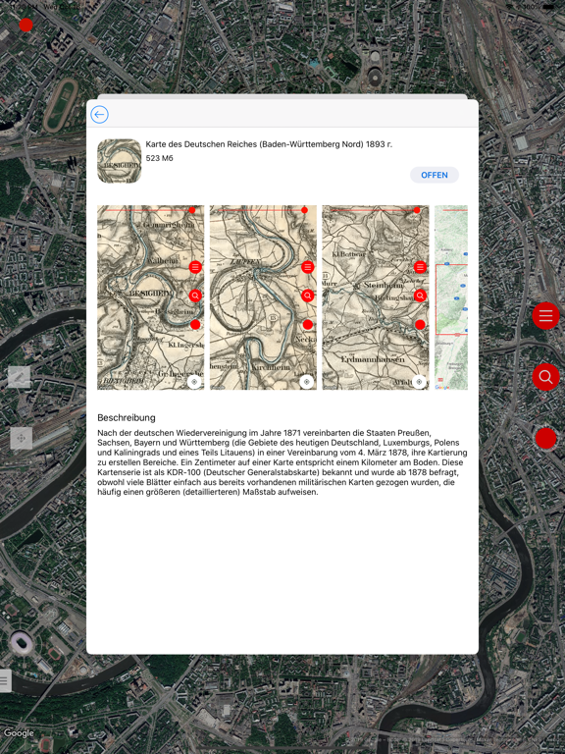The image size is (565, 754).
Task: View second screenshot showing Lauffen map
Action: coord(263,297)
